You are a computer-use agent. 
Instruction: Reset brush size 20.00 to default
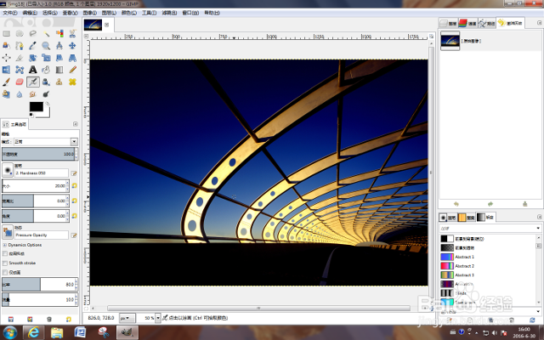74,186
